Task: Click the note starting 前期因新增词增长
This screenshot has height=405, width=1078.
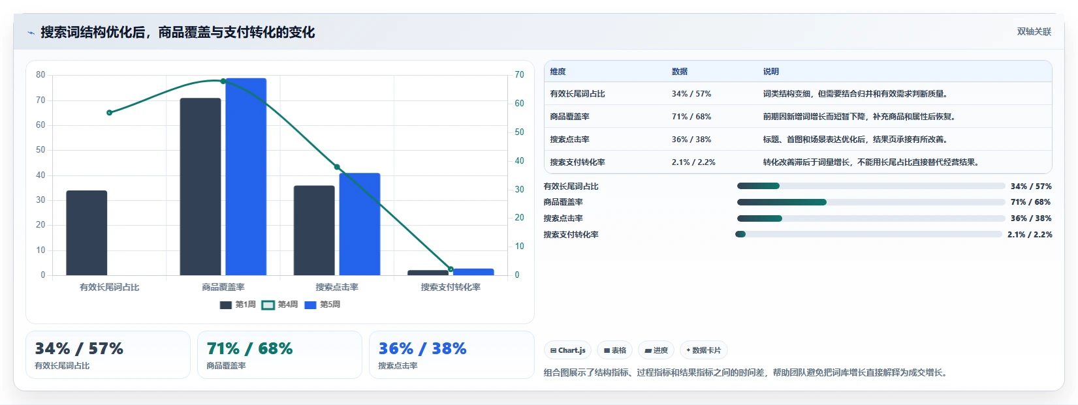Action: [859, 117]
